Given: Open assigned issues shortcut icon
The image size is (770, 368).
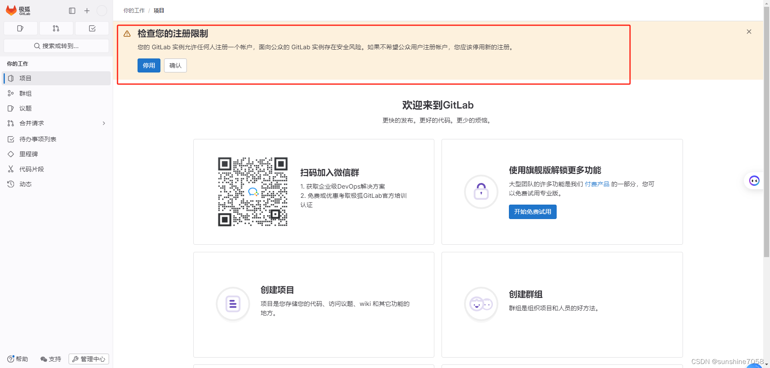Looking at the screenshot, I should pos(20,28).
